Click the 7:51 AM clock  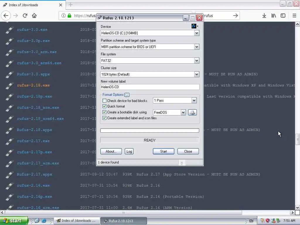click(x=289, y=221)
